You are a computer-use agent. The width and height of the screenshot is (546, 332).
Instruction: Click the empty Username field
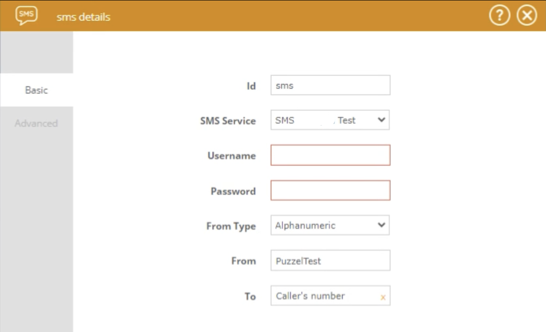[330, 155]
